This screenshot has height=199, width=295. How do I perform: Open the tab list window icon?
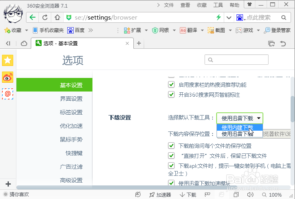point(271,44)
